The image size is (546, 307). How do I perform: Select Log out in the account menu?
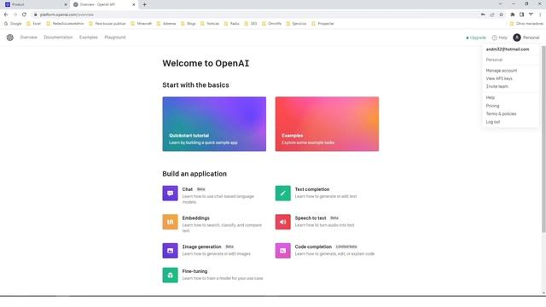(x=493, y=122)
